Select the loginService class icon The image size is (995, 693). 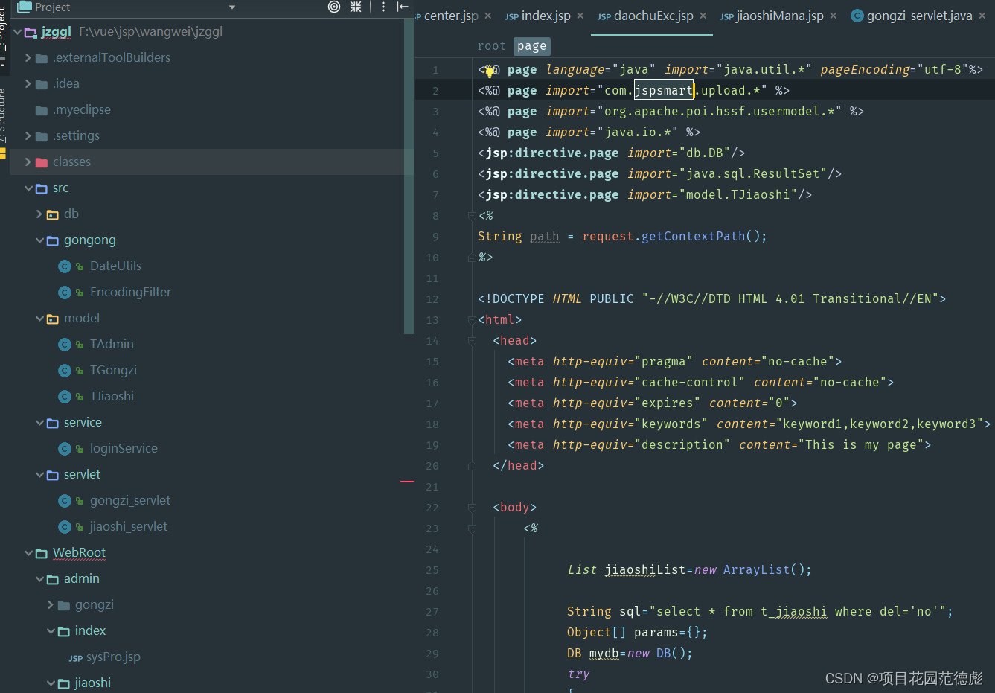pyautogui.click(x=65, y=449)
